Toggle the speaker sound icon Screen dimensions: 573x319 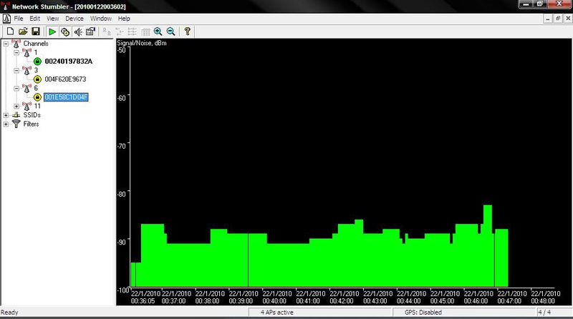(x=78, y=31)
